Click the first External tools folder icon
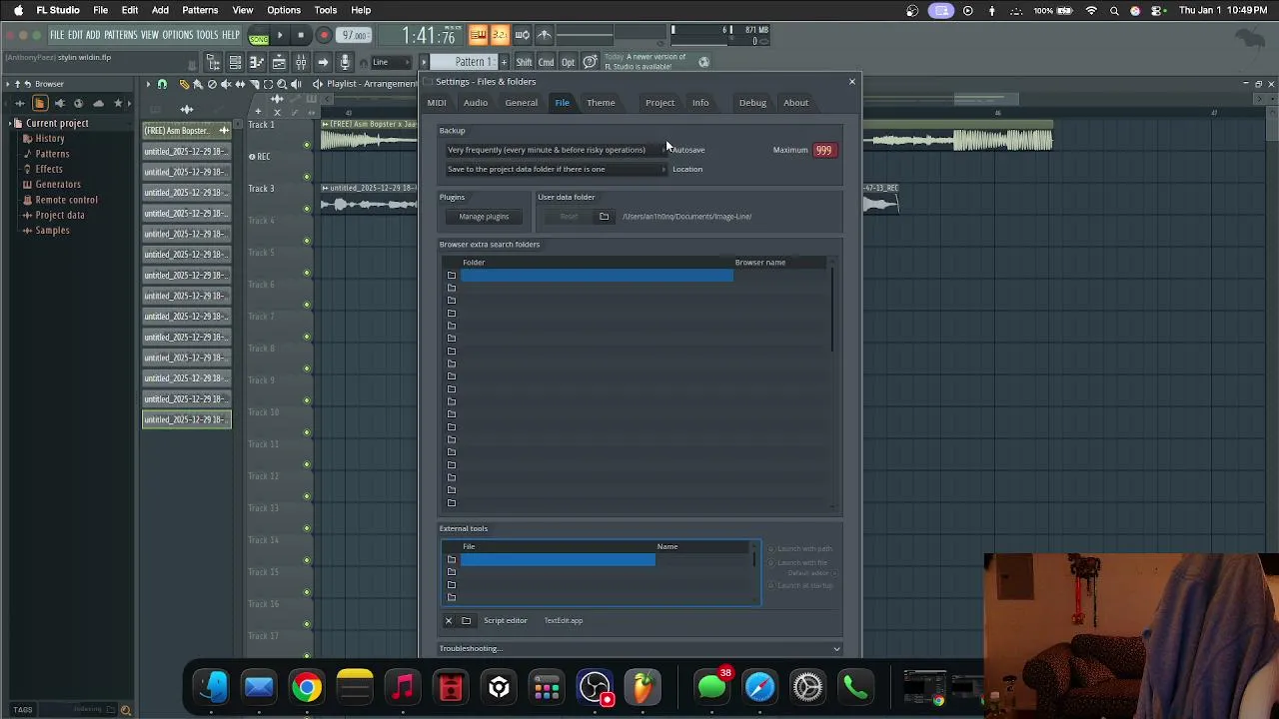This screenshot has height=719, width=1279. click(452, 559)
